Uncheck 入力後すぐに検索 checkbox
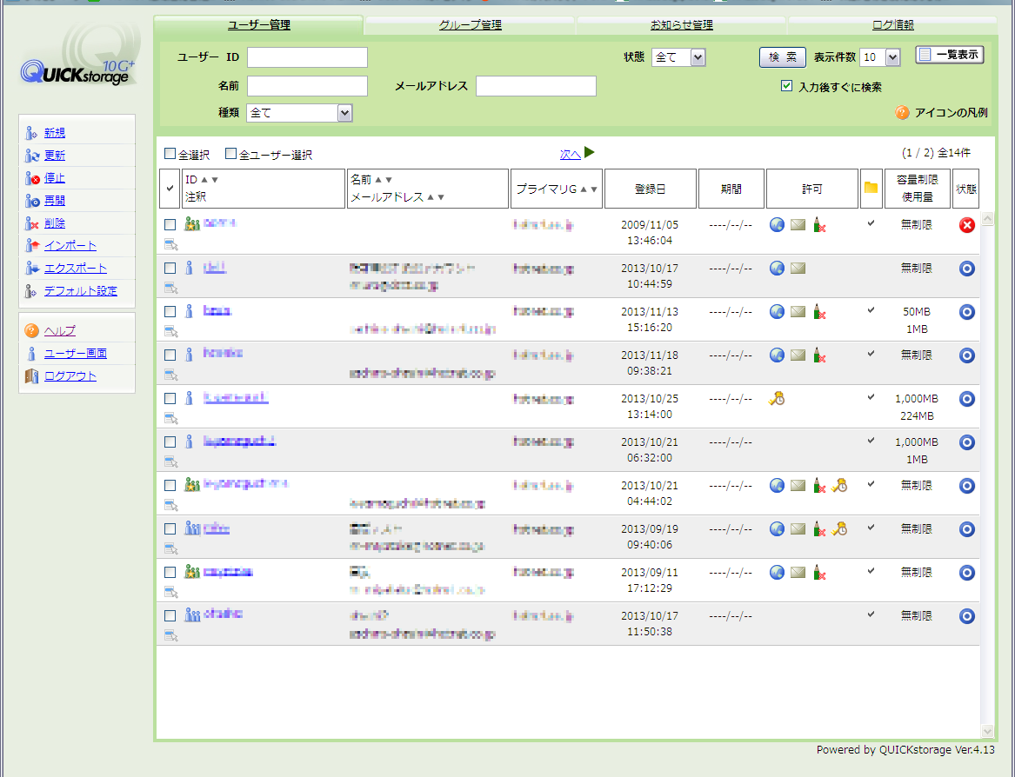This screenshot has height=777, width=1015. pyautogui.click(x=786, y=86)
